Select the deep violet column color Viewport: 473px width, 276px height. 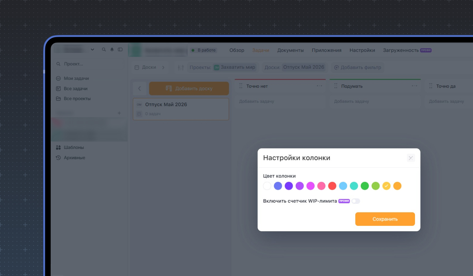pos(289,186)
